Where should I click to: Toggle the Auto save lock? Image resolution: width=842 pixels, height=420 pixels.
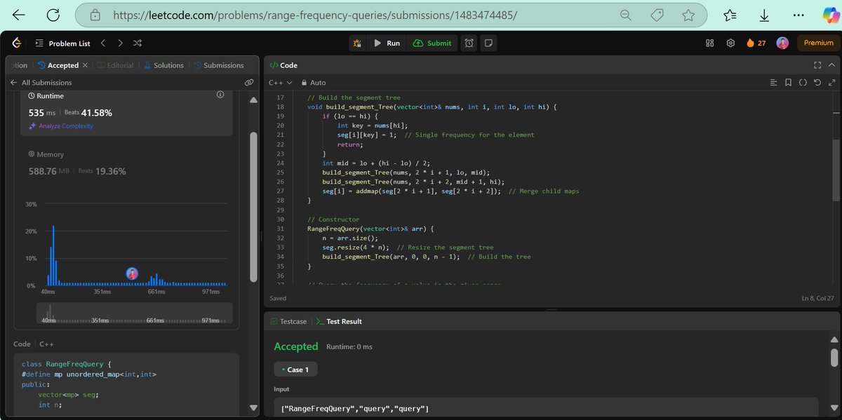tap(313, 83)
